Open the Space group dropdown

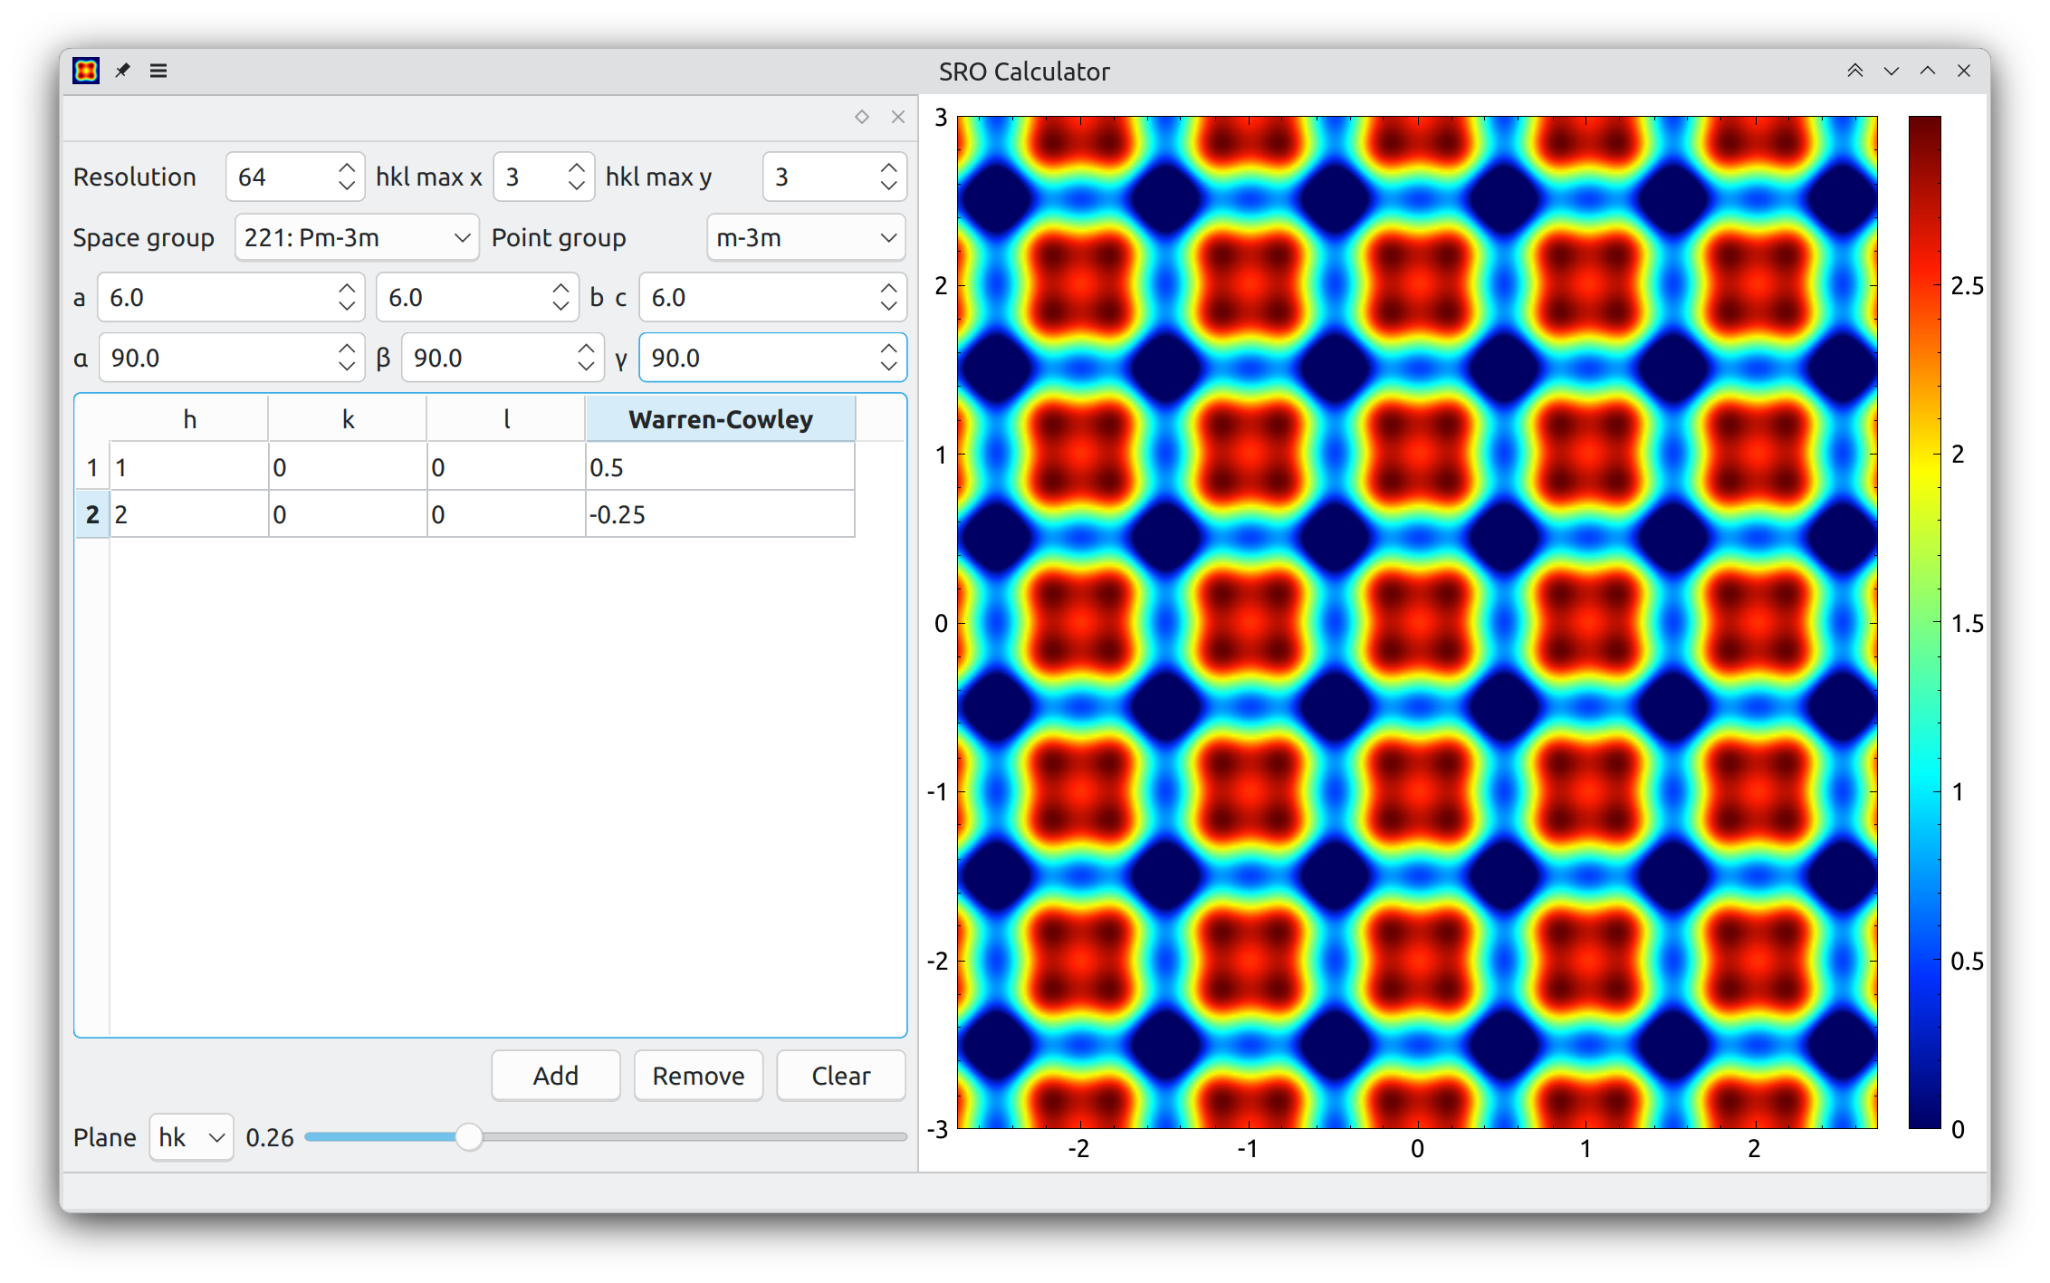pos(356,238)
